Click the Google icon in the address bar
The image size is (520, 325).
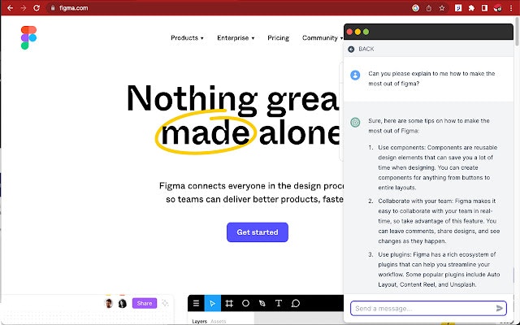click(x=415, y=8)
